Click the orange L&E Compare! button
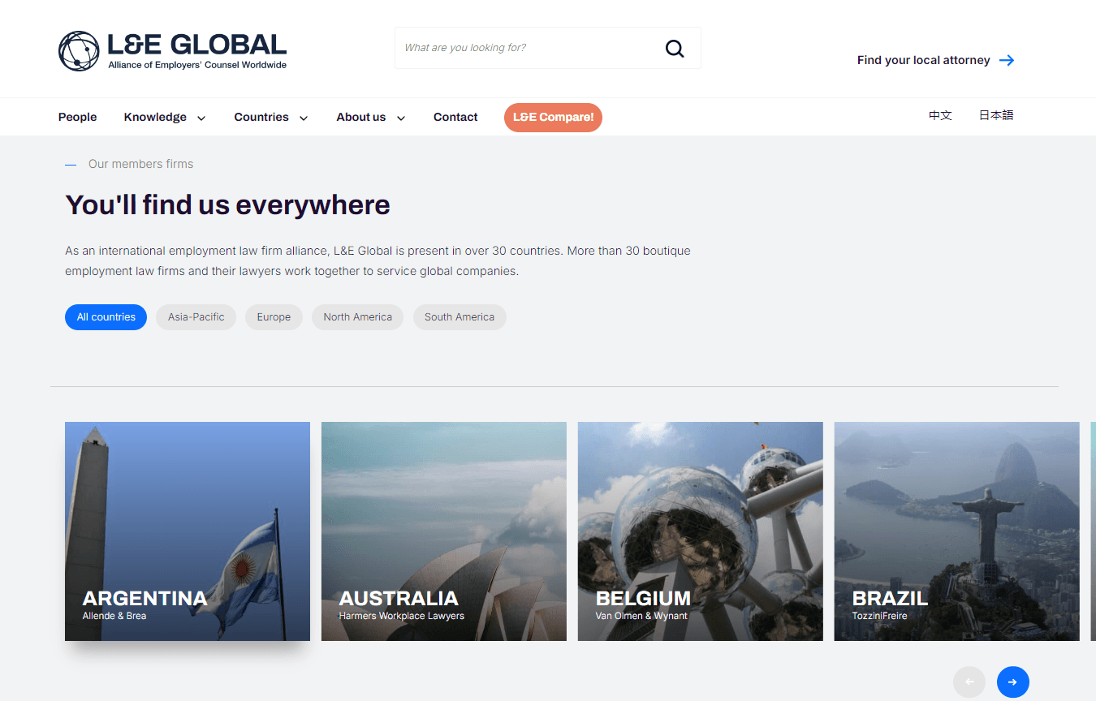The height and width of the screenshot is (701, 1096). [553, 117]
